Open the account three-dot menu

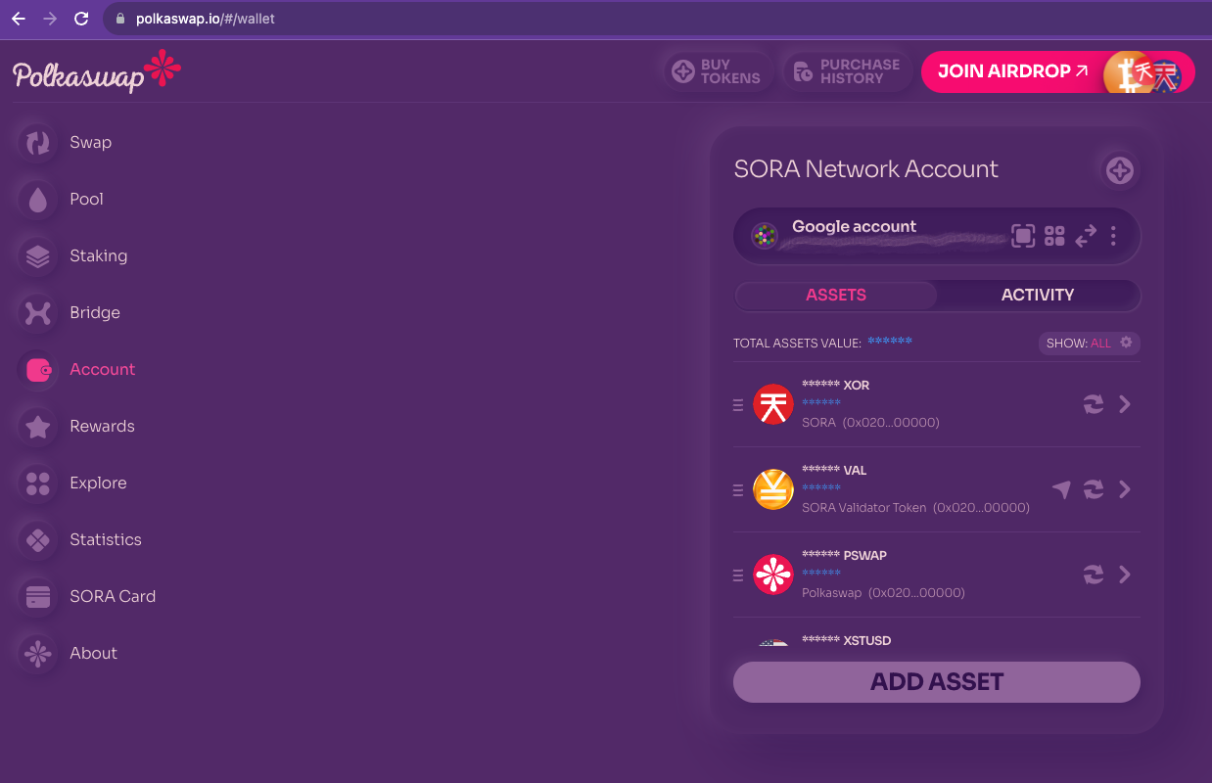pos(1113,236)
